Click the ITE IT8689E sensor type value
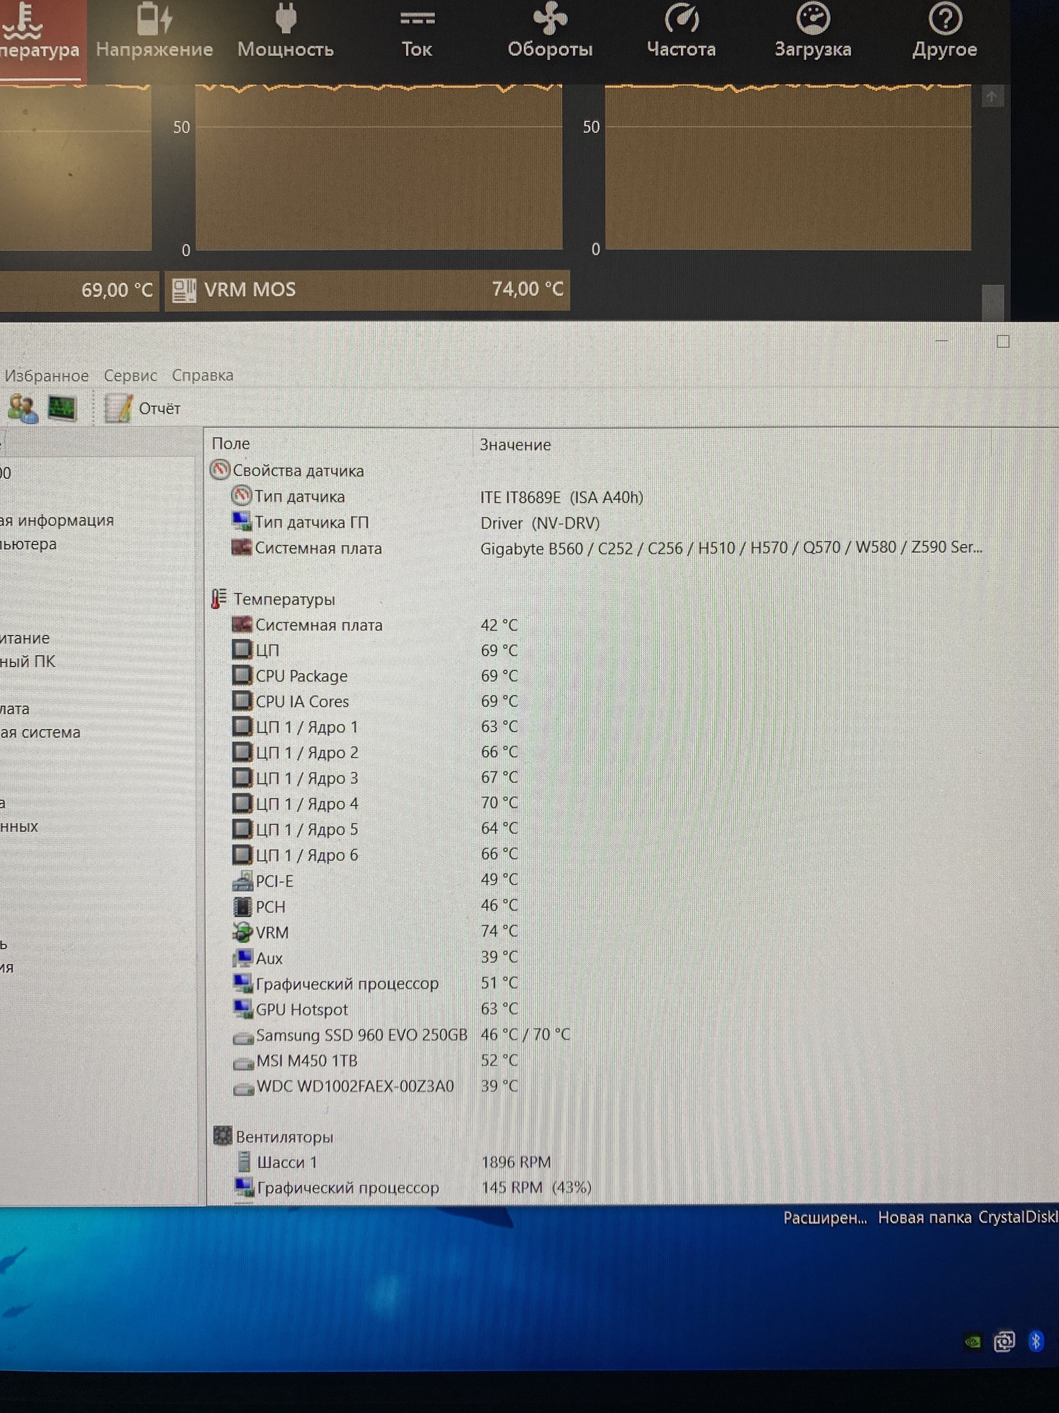The image size is (1059, 1413). (x=561, y=497)
